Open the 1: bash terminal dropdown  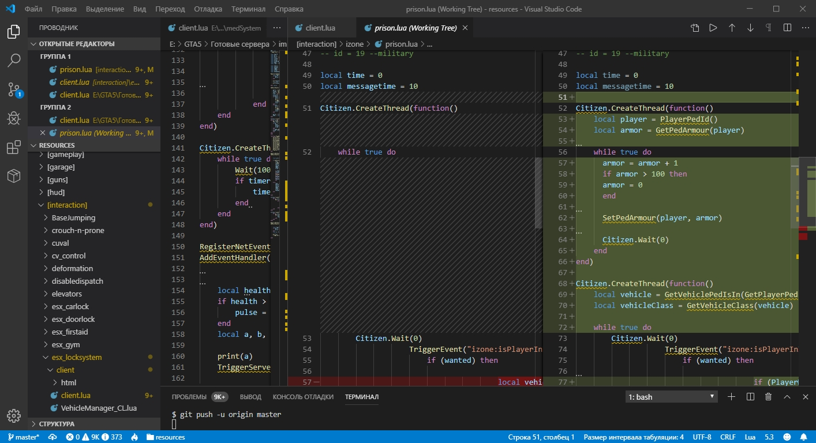point(672,397)
